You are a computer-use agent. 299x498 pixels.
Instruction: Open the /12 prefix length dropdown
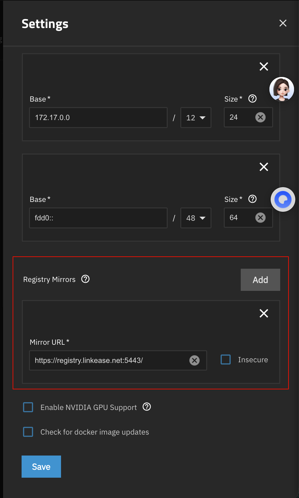[196, 118]
